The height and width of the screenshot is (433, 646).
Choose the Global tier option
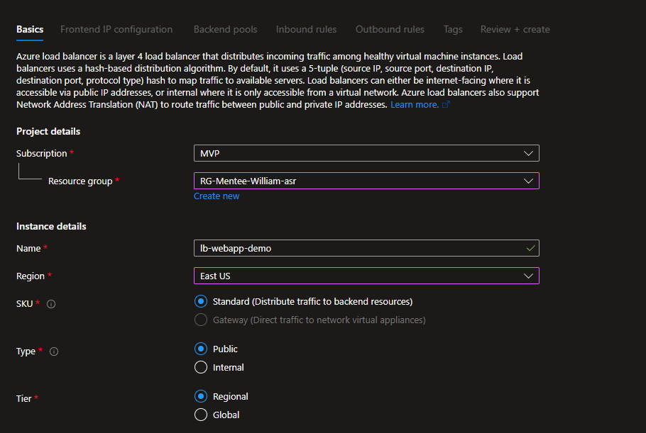[201, 415]
